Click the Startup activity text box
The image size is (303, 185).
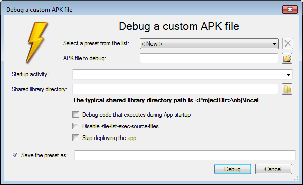[x=182, y=75]
